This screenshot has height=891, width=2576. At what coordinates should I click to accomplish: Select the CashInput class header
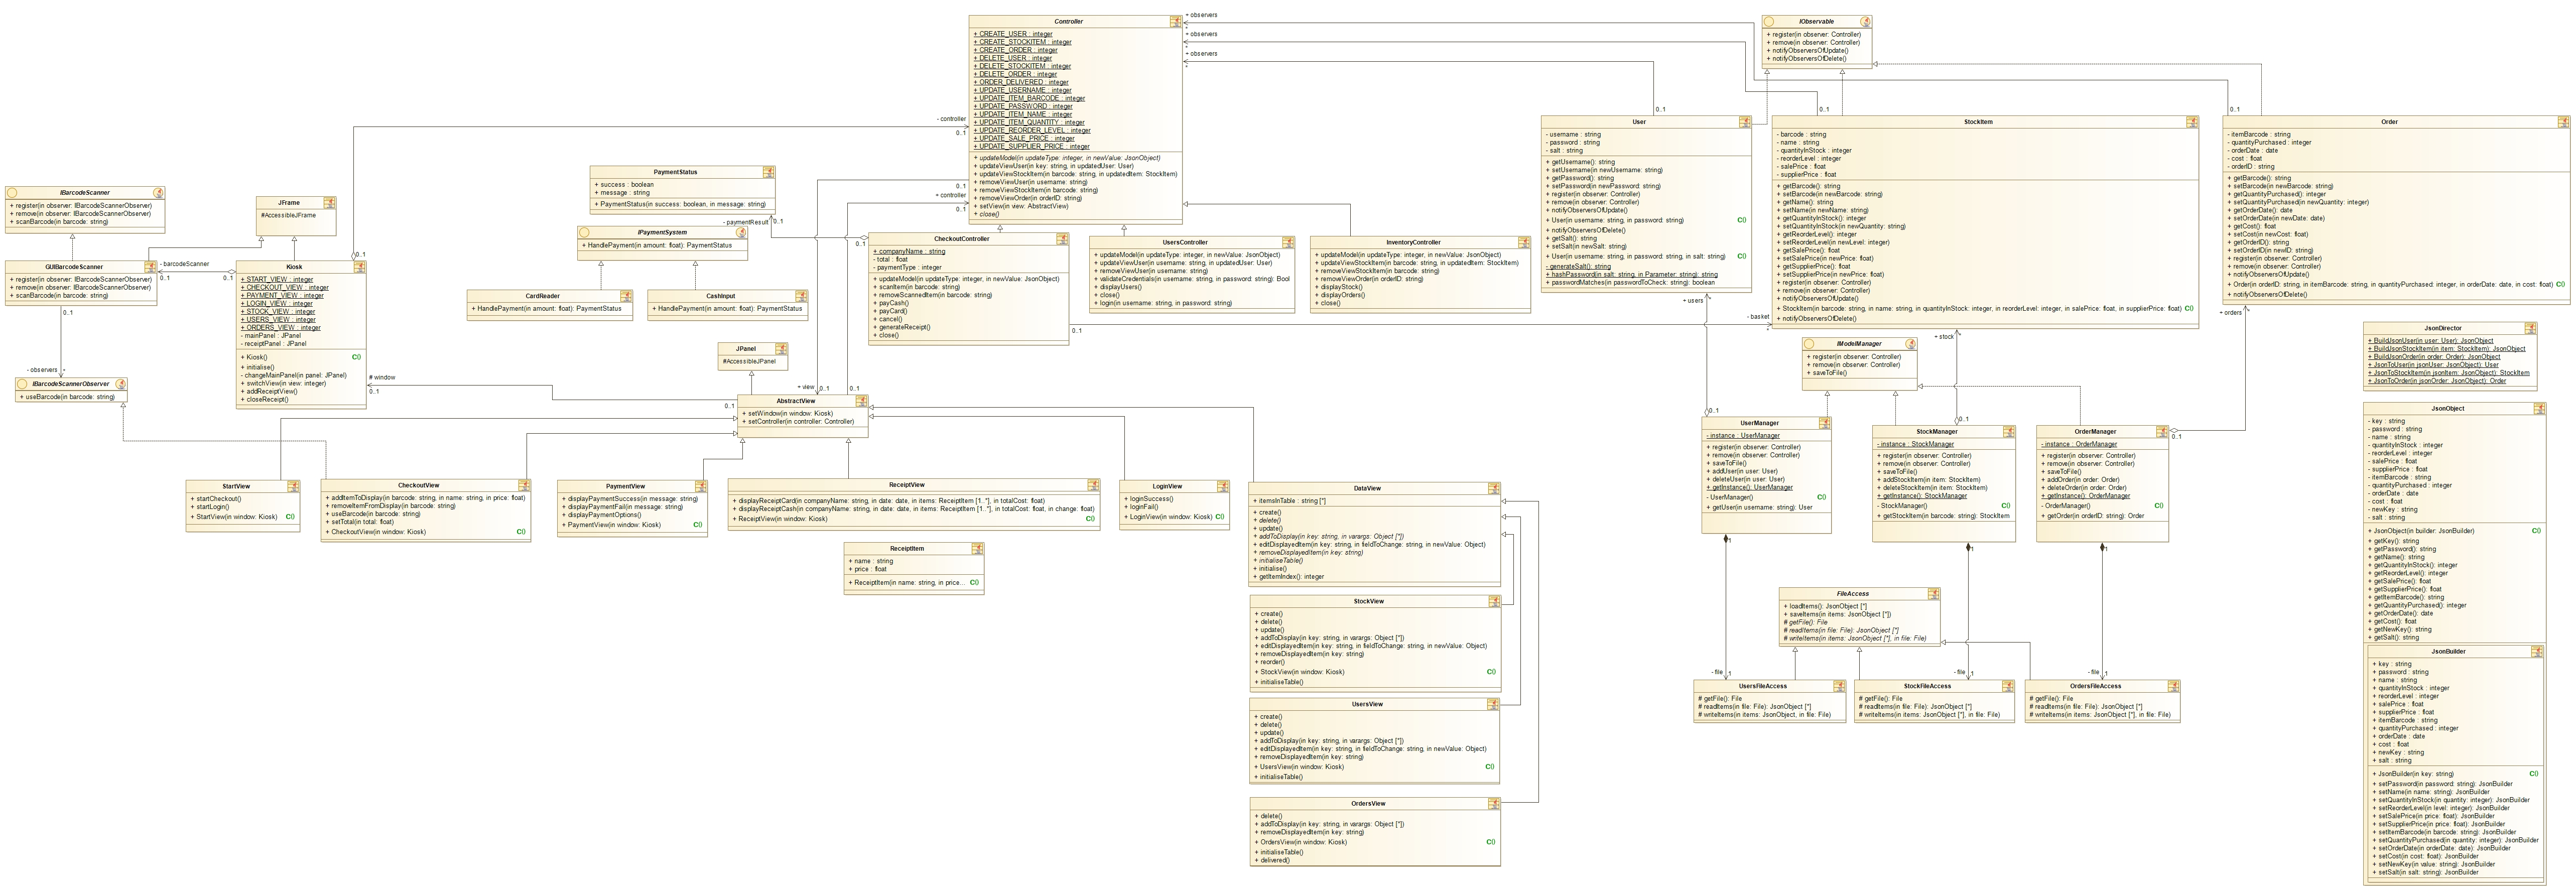[x=720, y=296]
